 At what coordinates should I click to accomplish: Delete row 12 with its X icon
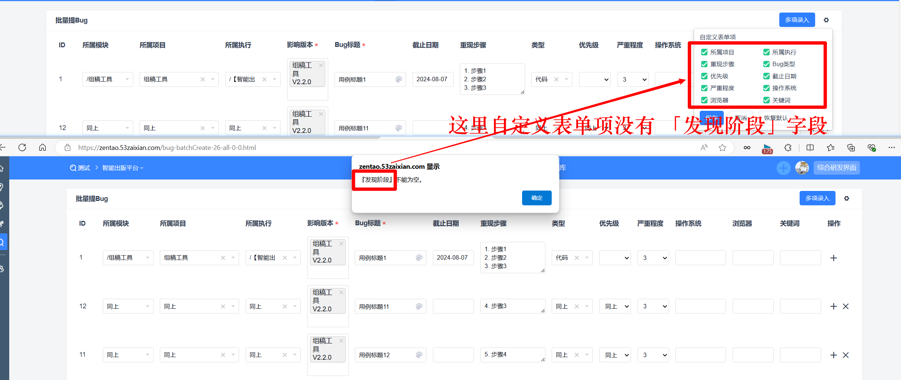click(846, 306)
